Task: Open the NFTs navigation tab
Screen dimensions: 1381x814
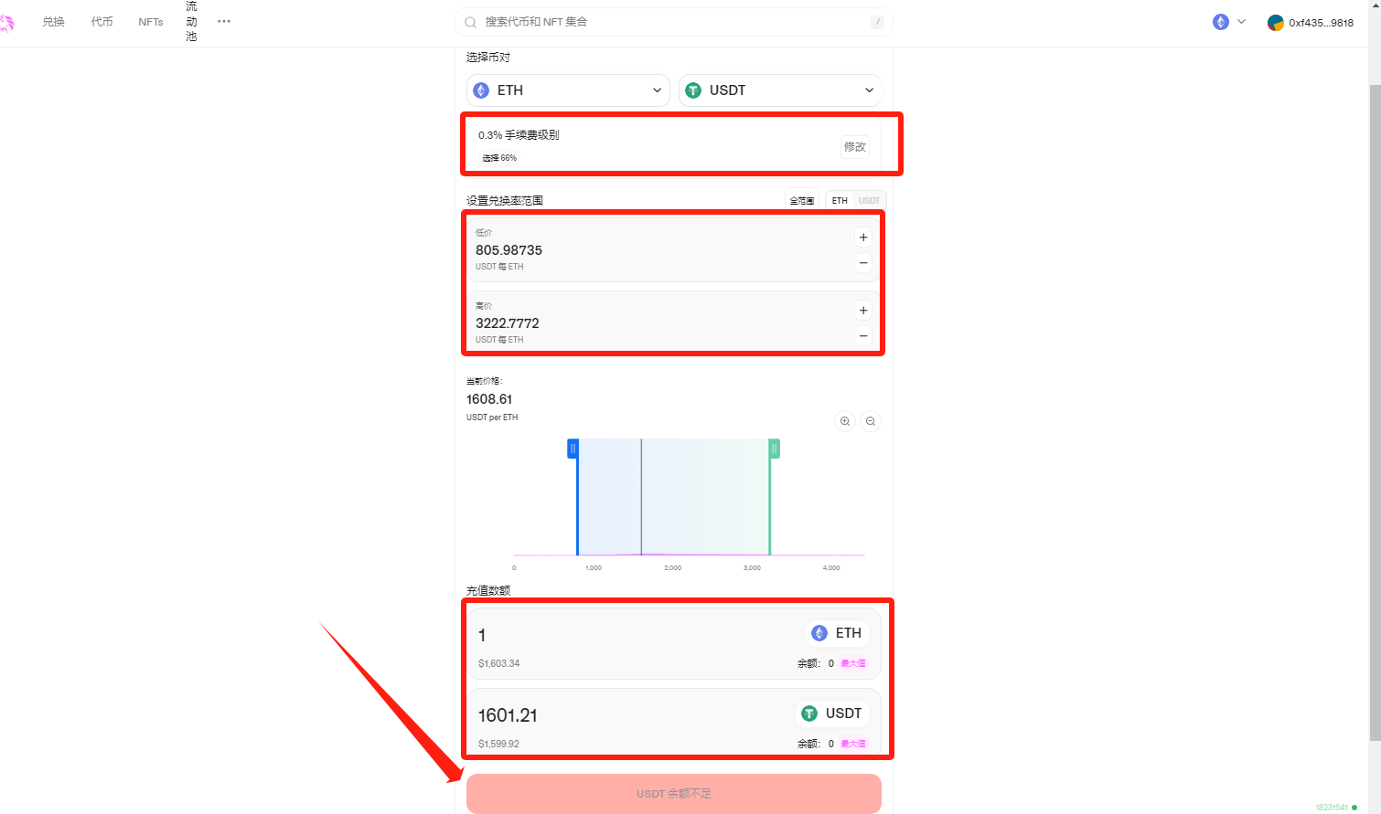Action: [x=151, y=22]
